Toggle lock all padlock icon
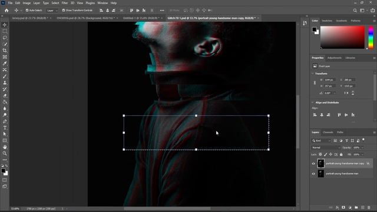Image resolution: width=377 pixels, height=212 pixels. point(341,154)
